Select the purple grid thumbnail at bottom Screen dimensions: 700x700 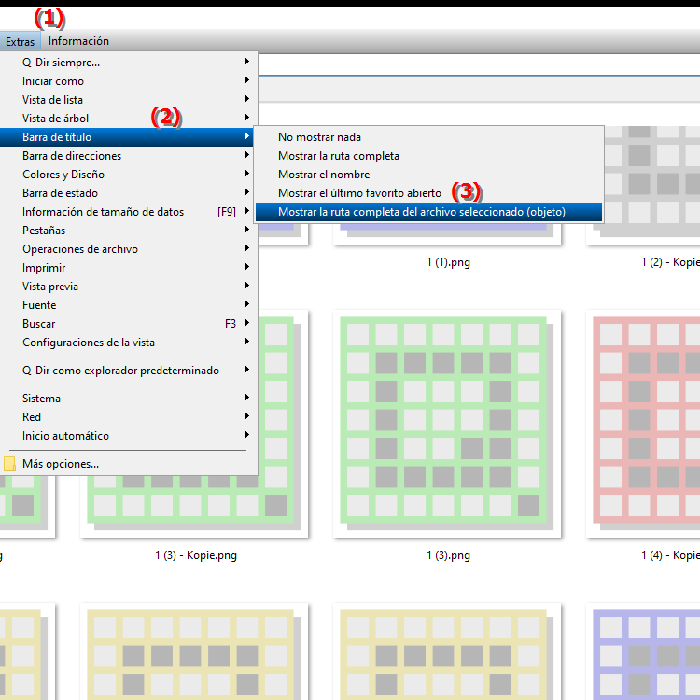[x=643, y=651]
